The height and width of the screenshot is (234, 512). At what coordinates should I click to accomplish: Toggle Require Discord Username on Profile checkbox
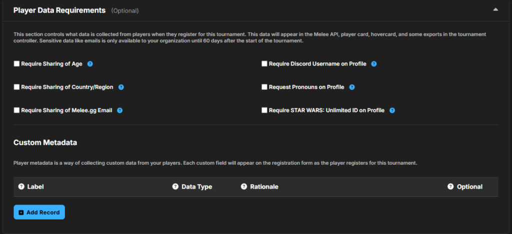[x=264, y=64]
